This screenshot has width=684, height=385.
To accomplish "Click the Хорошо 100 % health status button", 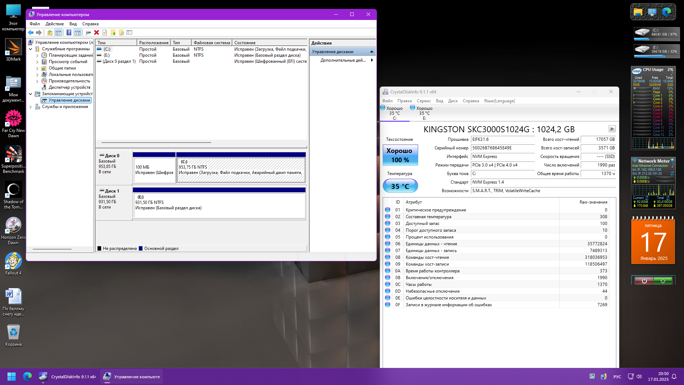I will coord(400,155).
